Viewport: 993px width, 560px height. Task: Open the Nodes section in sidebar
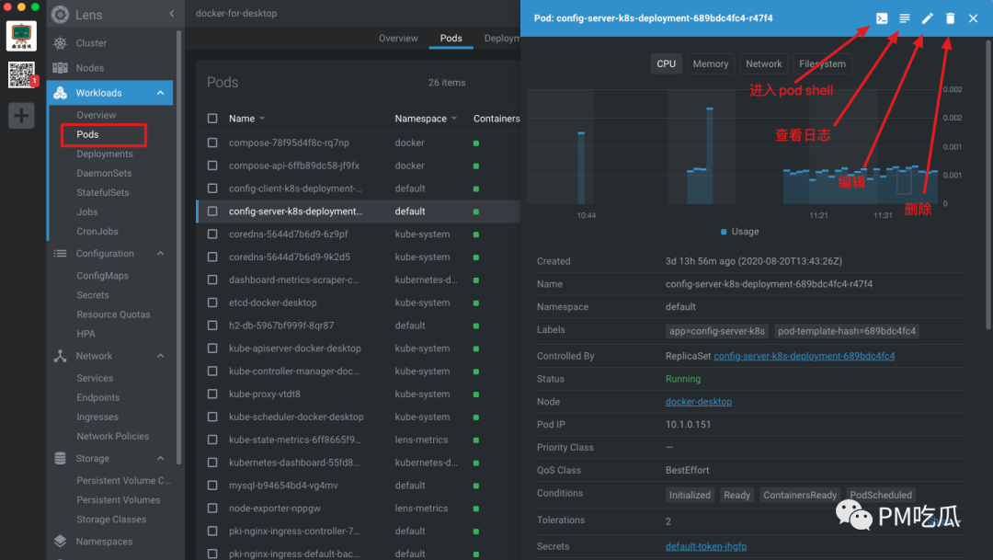(90, 68)
